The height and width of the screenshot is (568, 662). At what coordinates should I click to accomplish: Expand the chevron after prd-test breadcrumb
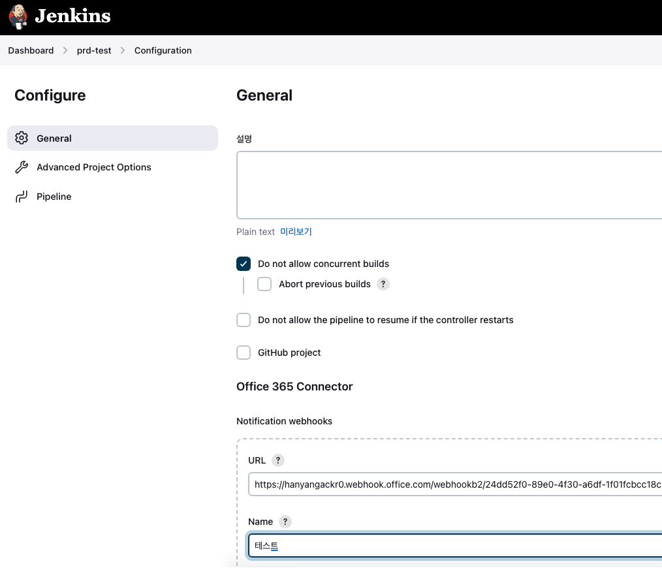(123, 50)
